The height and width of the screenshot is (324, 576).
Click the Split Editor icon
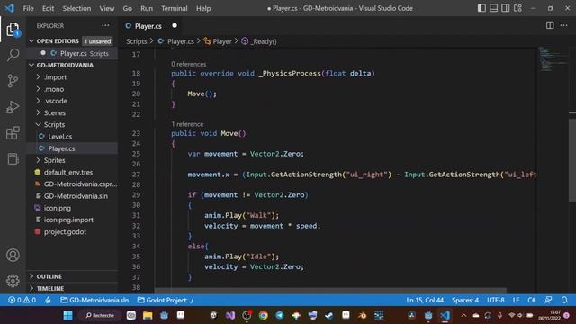point(550,26)
